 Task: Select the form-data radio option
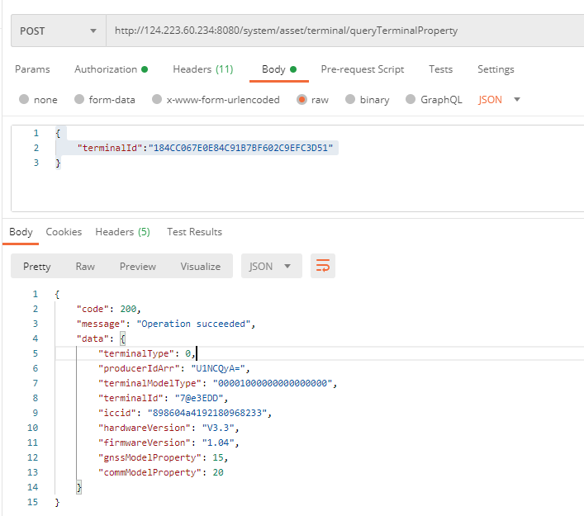(79, 100)
